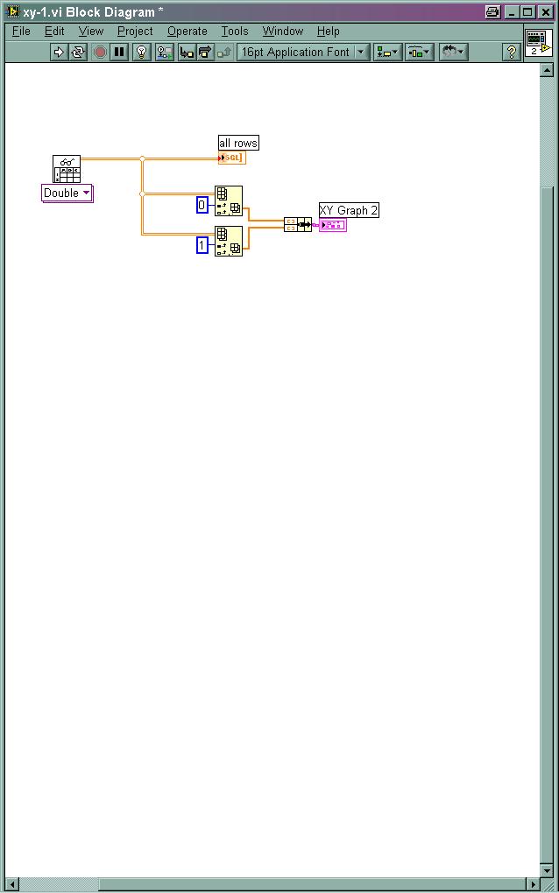
Task: Click the Step Over button
Action: [204, 53]
